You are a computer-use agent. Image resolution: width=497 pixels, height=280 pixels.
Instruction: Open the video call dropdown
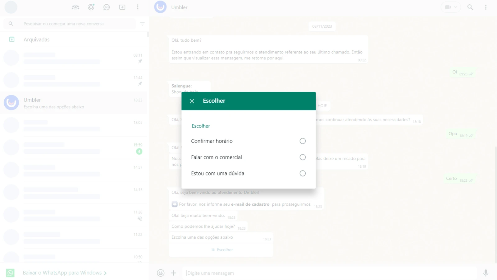(451, 7)
